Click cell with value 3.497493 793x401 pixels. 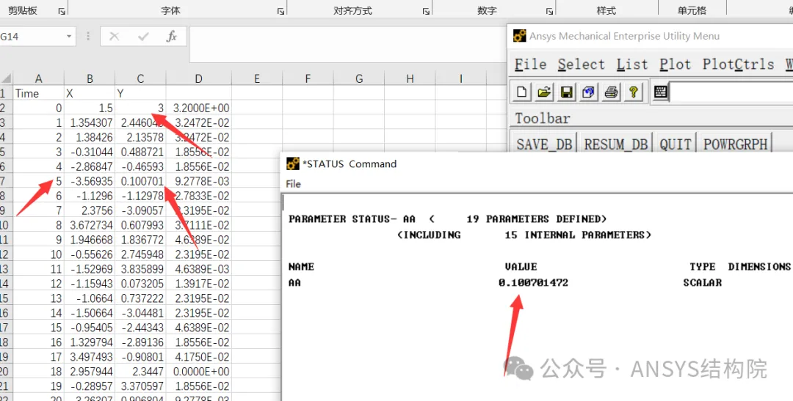point(90,357)
